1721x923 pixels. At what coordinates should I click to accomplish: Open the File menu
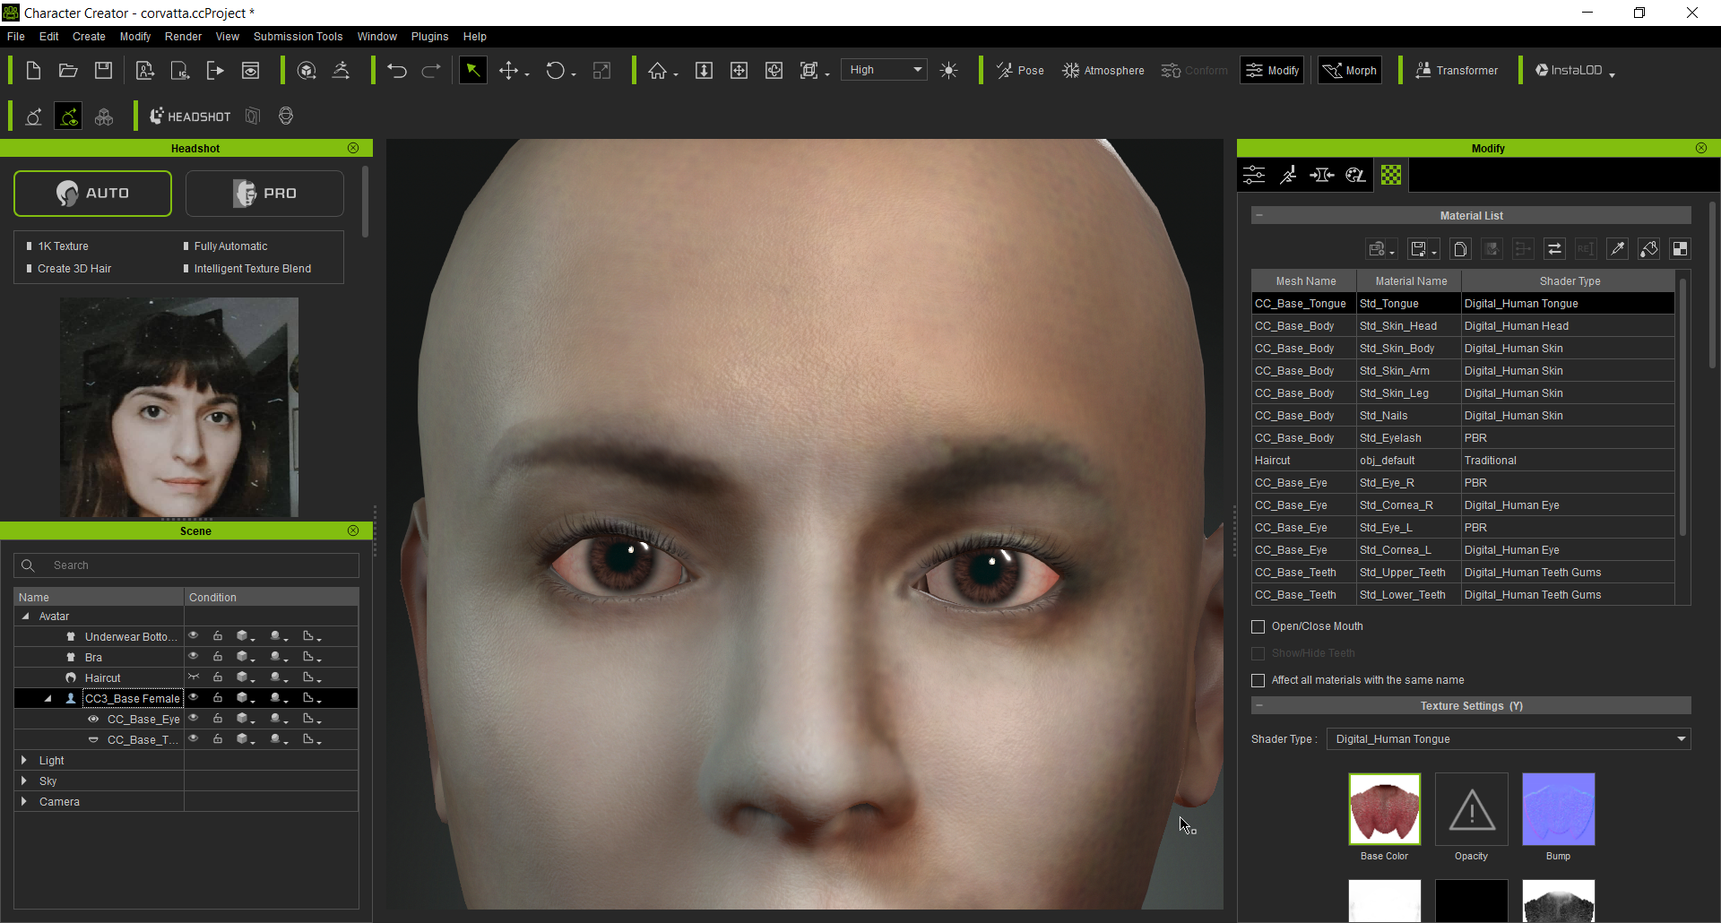click(16, 37)
